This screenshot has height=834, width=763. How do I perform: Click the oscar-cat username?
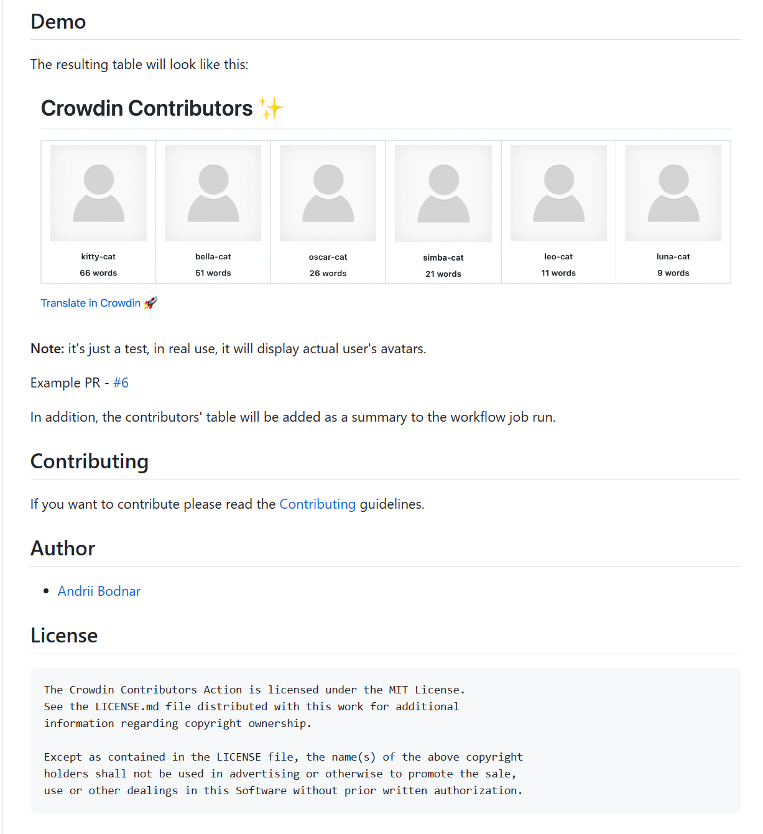coord(328,257)
